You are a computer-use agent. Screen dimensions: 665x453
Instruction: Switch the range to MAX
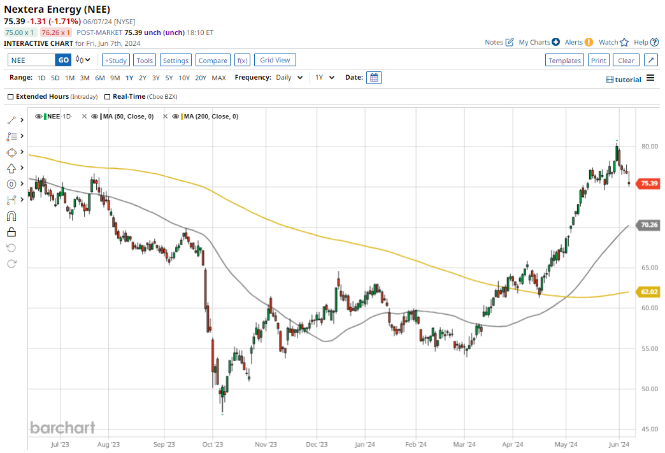click(218, 78)
